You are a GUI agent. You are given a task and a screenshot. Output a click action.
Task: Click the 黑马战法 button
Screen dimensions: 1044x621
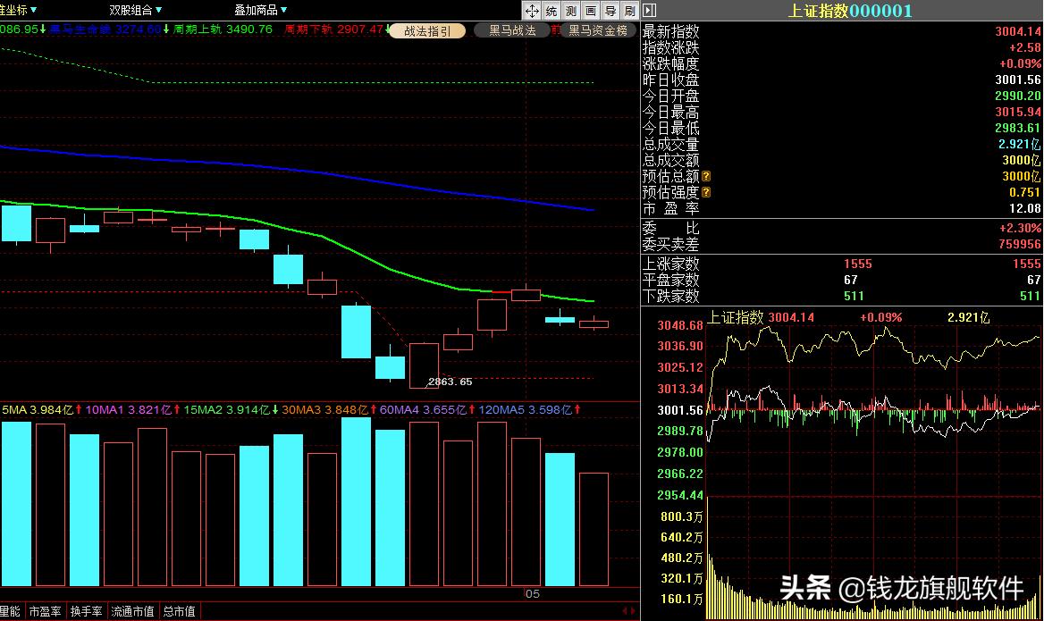[x=512, y=30]
